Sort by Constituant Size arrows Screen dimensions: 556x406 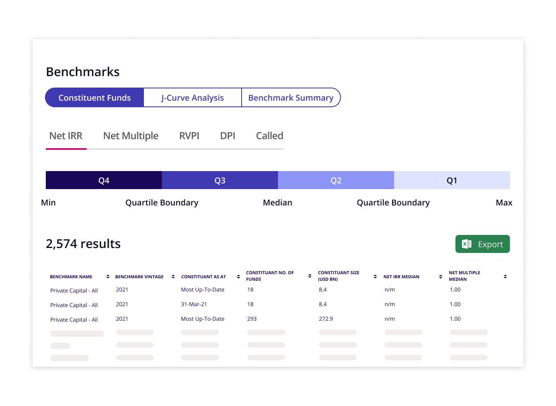pyautogui.click(x=375, y=277)
